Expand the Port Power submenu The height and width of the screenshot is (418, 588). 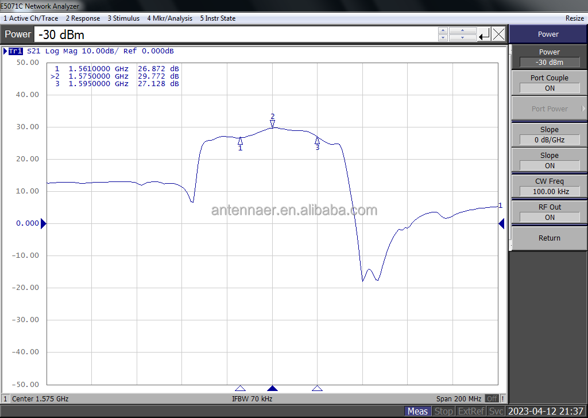click(550, 109)
